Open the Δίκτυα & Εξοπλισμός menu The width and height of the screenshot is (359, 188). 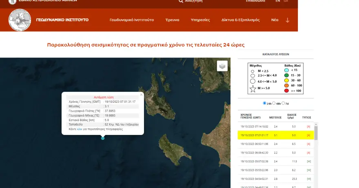(x=240, y=20)
